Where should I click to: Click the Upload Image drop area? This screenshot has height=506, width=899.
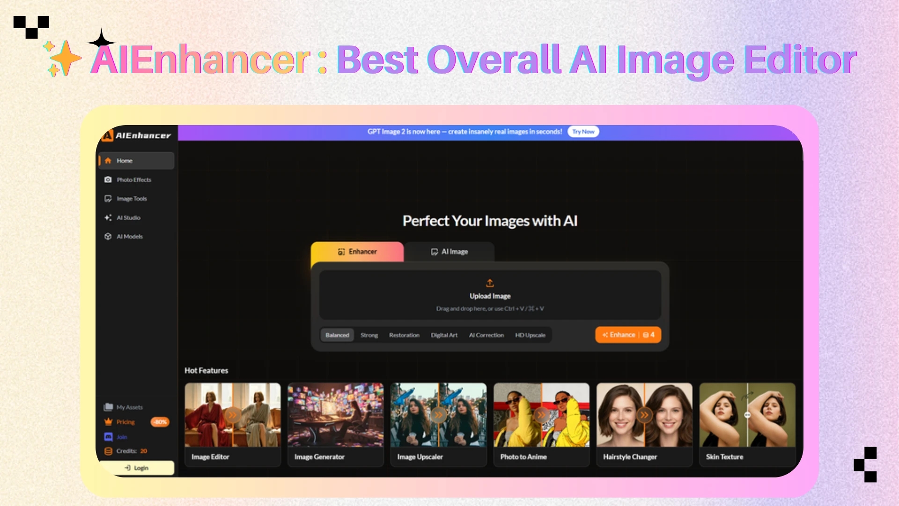pos(490,295)
